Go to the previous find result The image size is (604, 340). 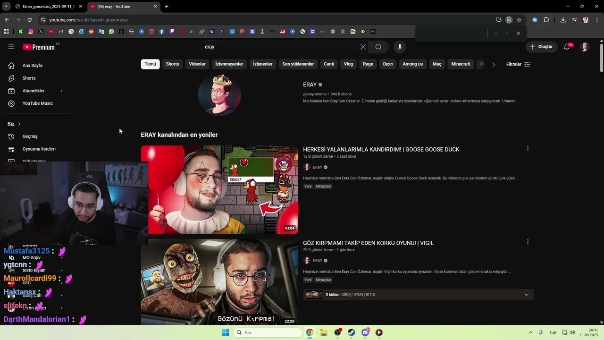[495, 33]
